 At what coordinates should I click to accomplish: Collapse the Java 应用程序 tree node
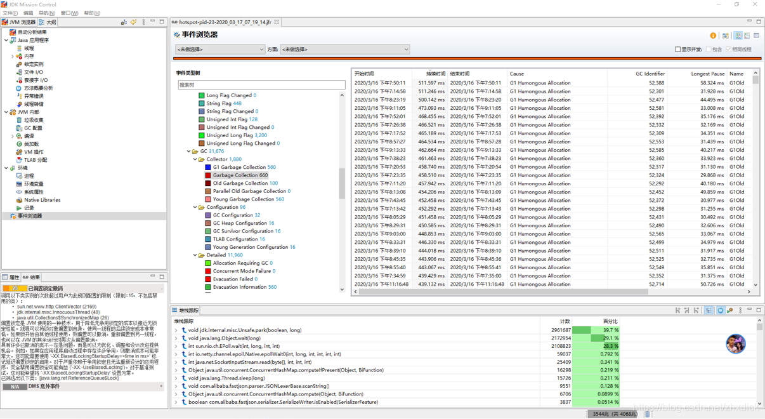[x=6, y=41]
